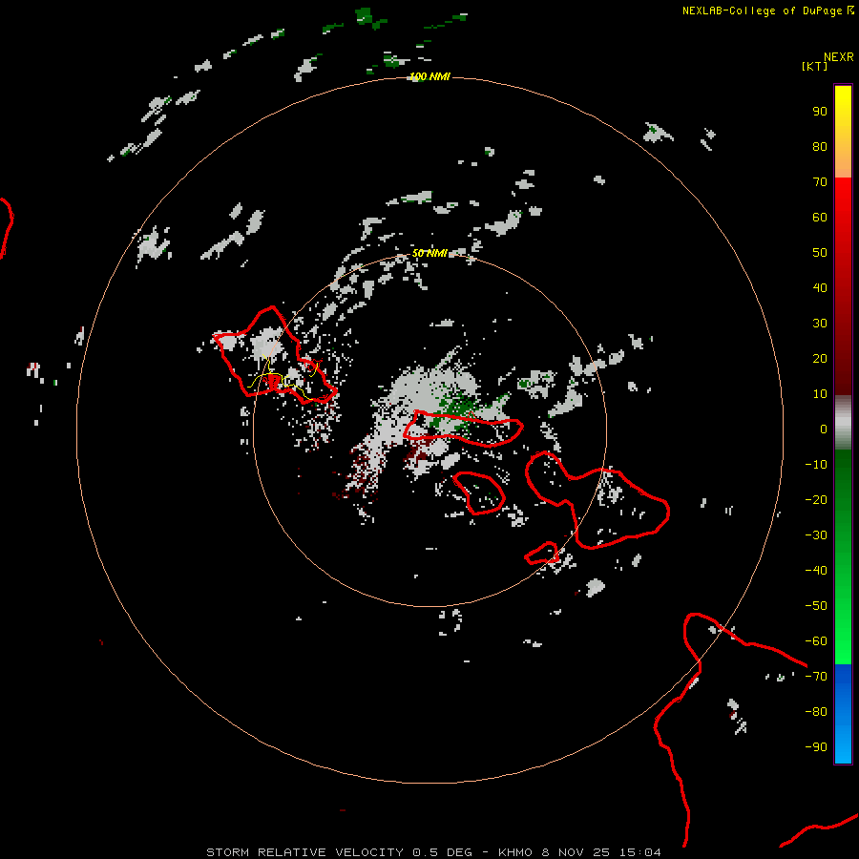The width and height of the screenshot is (859, 859).
Task: Click the 60 value on velocity scale
Action: pos(820,218)
